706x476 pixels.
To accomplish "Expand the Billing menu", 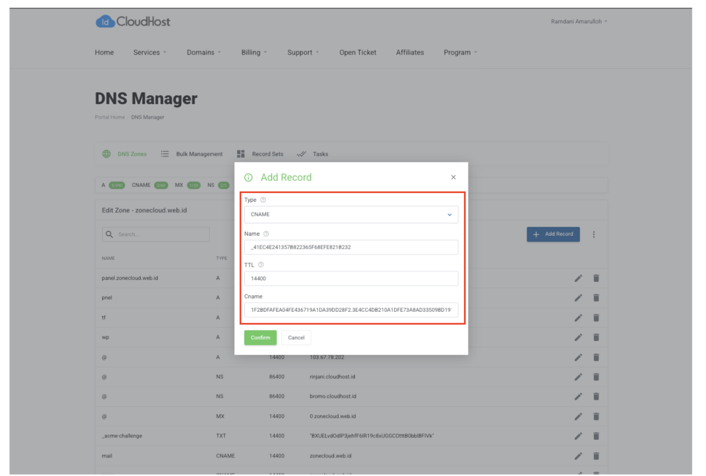I will pyautogui.click(x=254, y=52).
